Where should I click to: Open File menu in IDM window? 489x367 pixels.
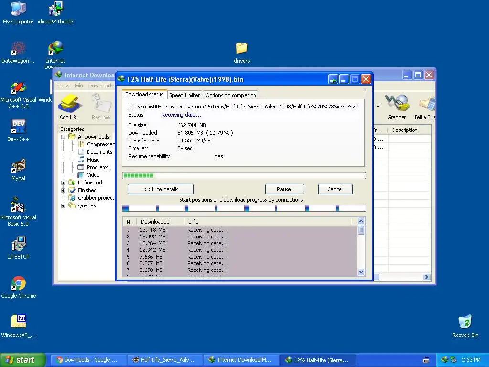tap(79, 86)
